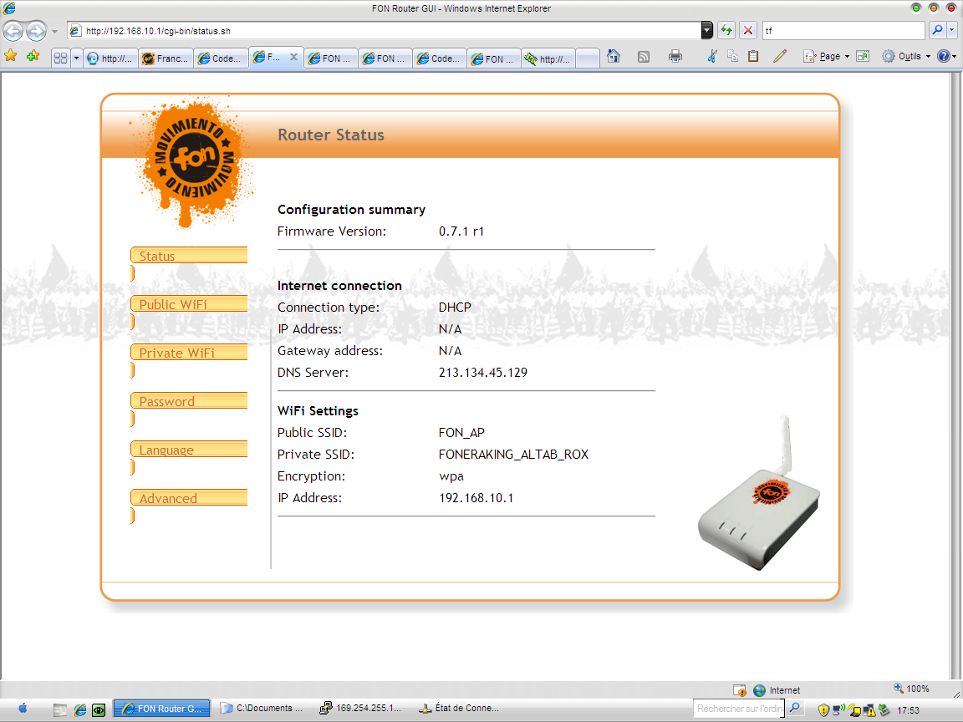The height and width of the screenshot is (722, 963).
Task: Click the address bar with status.sh URL
Action: (384, 31)
